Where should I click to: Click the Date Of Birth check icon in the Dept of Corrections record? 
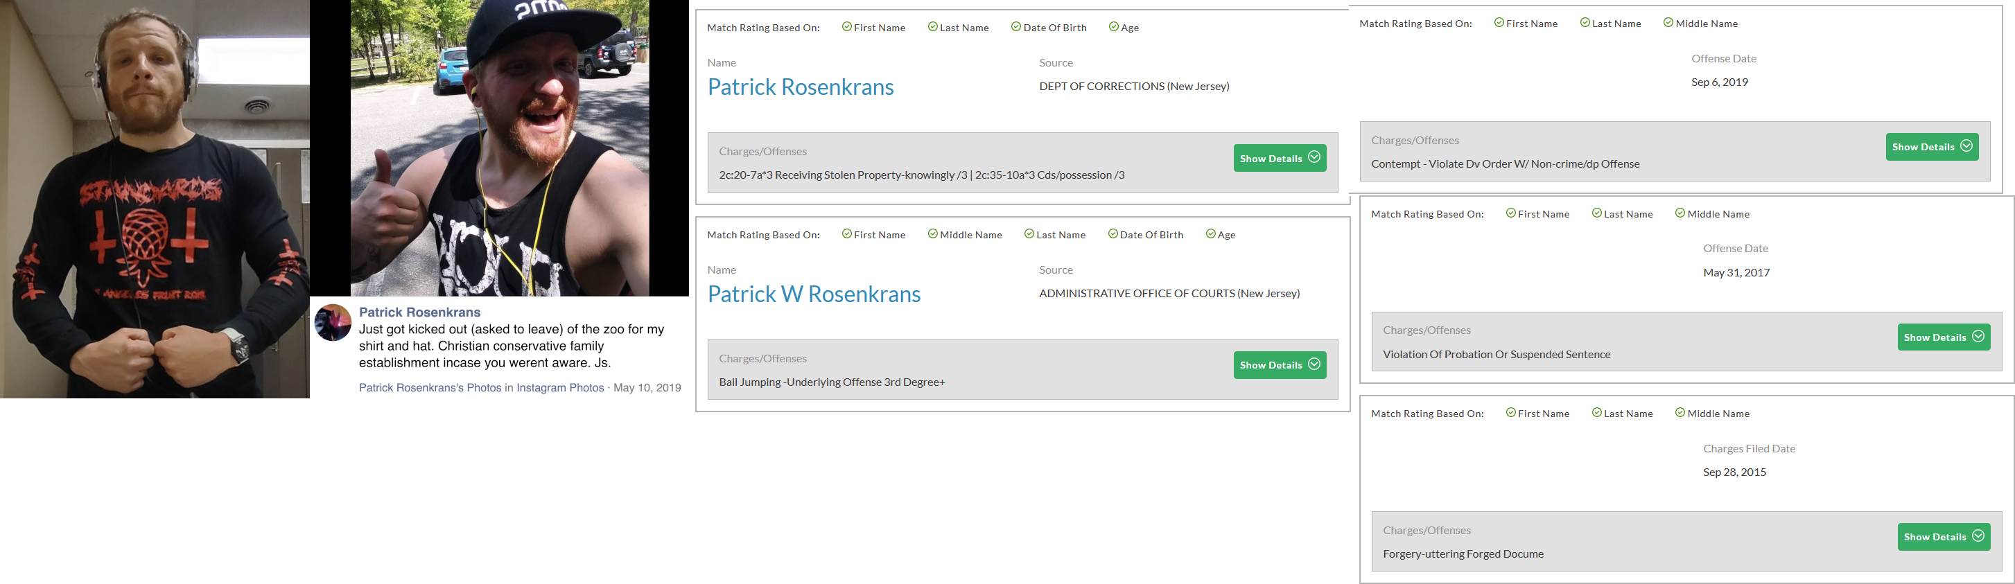(1015, 26)
